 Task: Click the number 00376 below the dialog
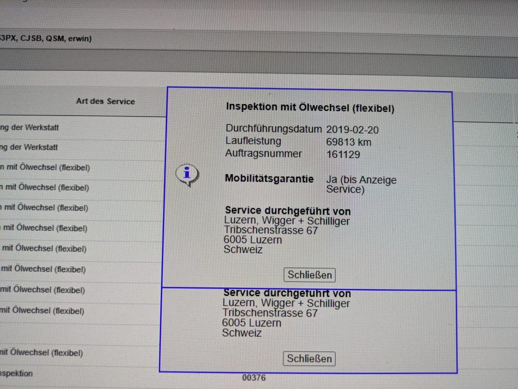(x=254, y=378)
